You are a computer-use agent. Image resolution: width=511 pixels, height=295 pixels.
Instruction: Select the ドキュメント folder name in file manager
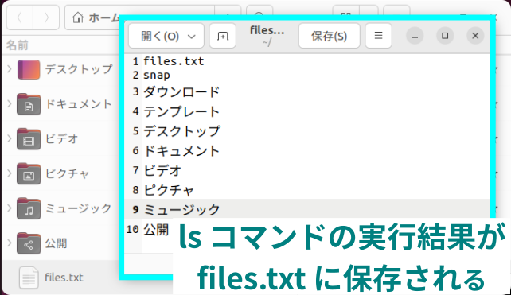pyautogui.click(x=79, y=104)
